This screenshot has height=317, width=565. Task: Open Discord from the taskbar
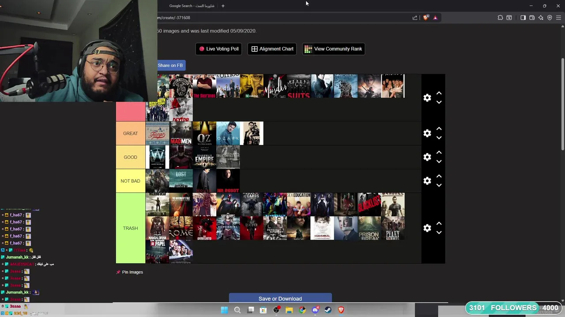315,310
